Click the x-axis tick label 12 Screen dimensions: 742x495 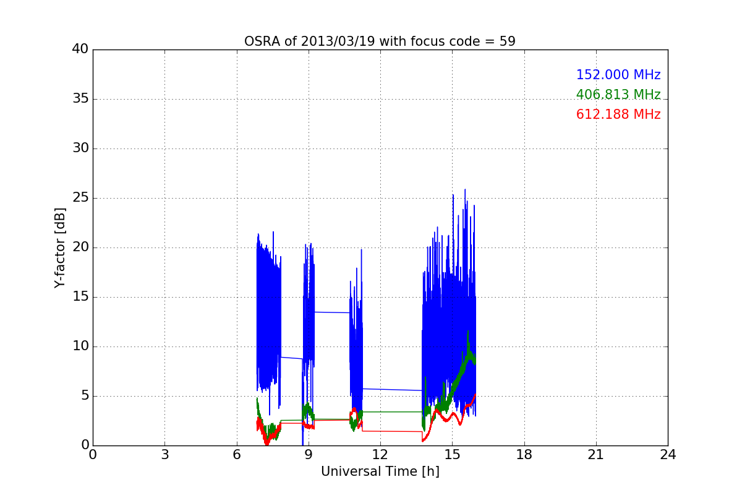380,455
